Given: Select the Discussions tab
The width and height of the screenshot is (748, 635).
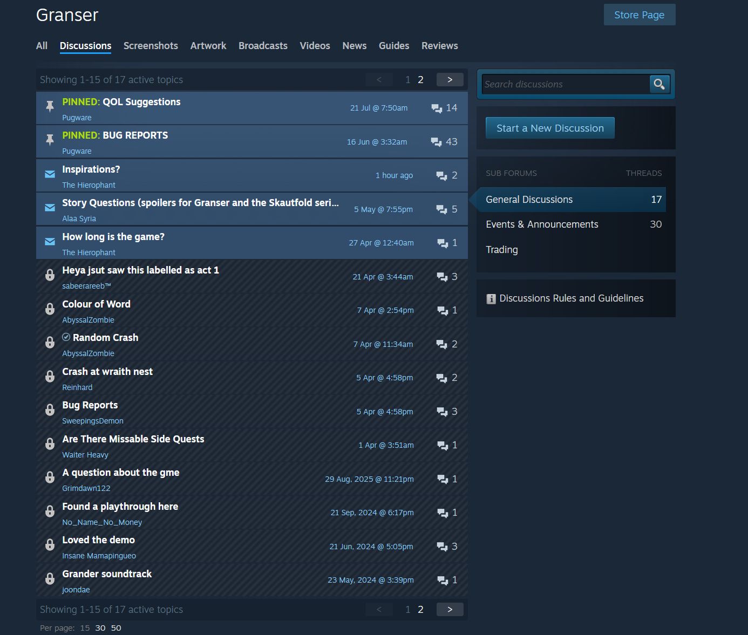Looking at the screenshot, I should pyautogui.click(x=85, y=46).
